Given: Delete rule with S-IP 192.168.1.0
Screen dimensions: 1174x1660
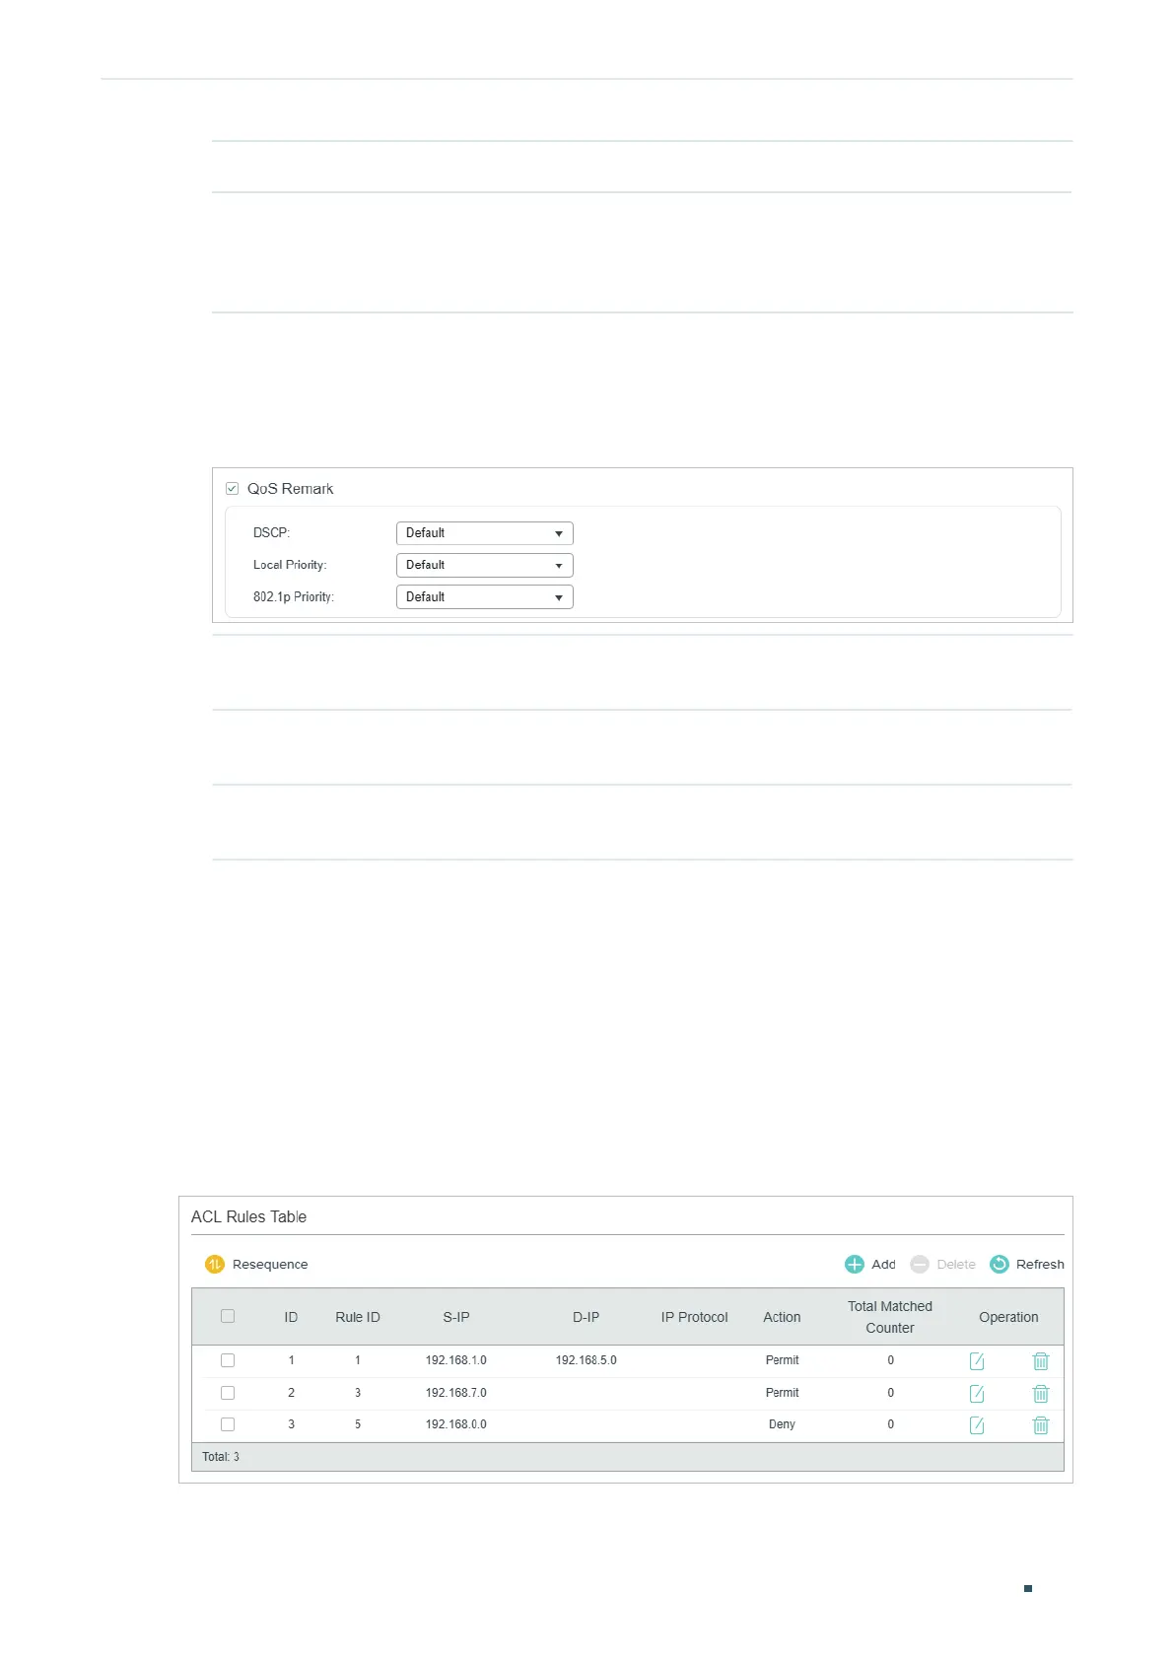Looking at the screenshot, I should point(1041,1361).
